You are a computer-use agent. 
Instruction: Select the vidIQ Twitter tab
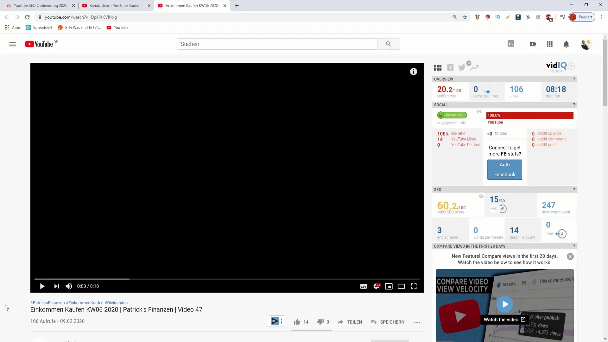point(462,67)
